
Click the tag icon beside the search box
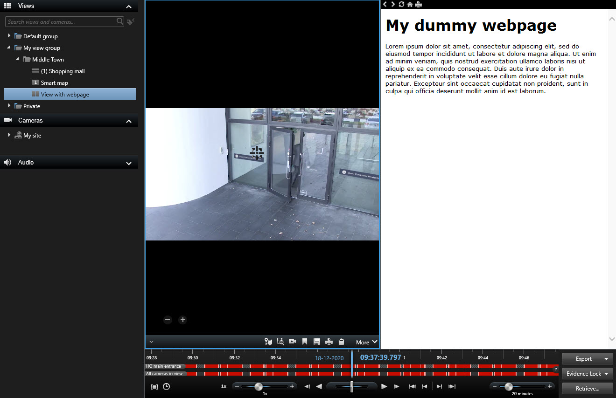point(131,22)
